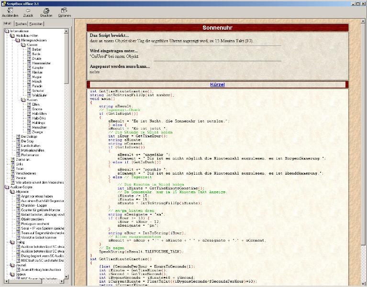
Task: Switch to the Favoriten tab
Action: (35, 23)
